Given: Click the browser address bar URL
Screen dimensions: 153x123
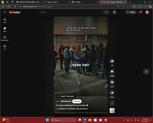Looking at the screenshot, I should point(35,6).
